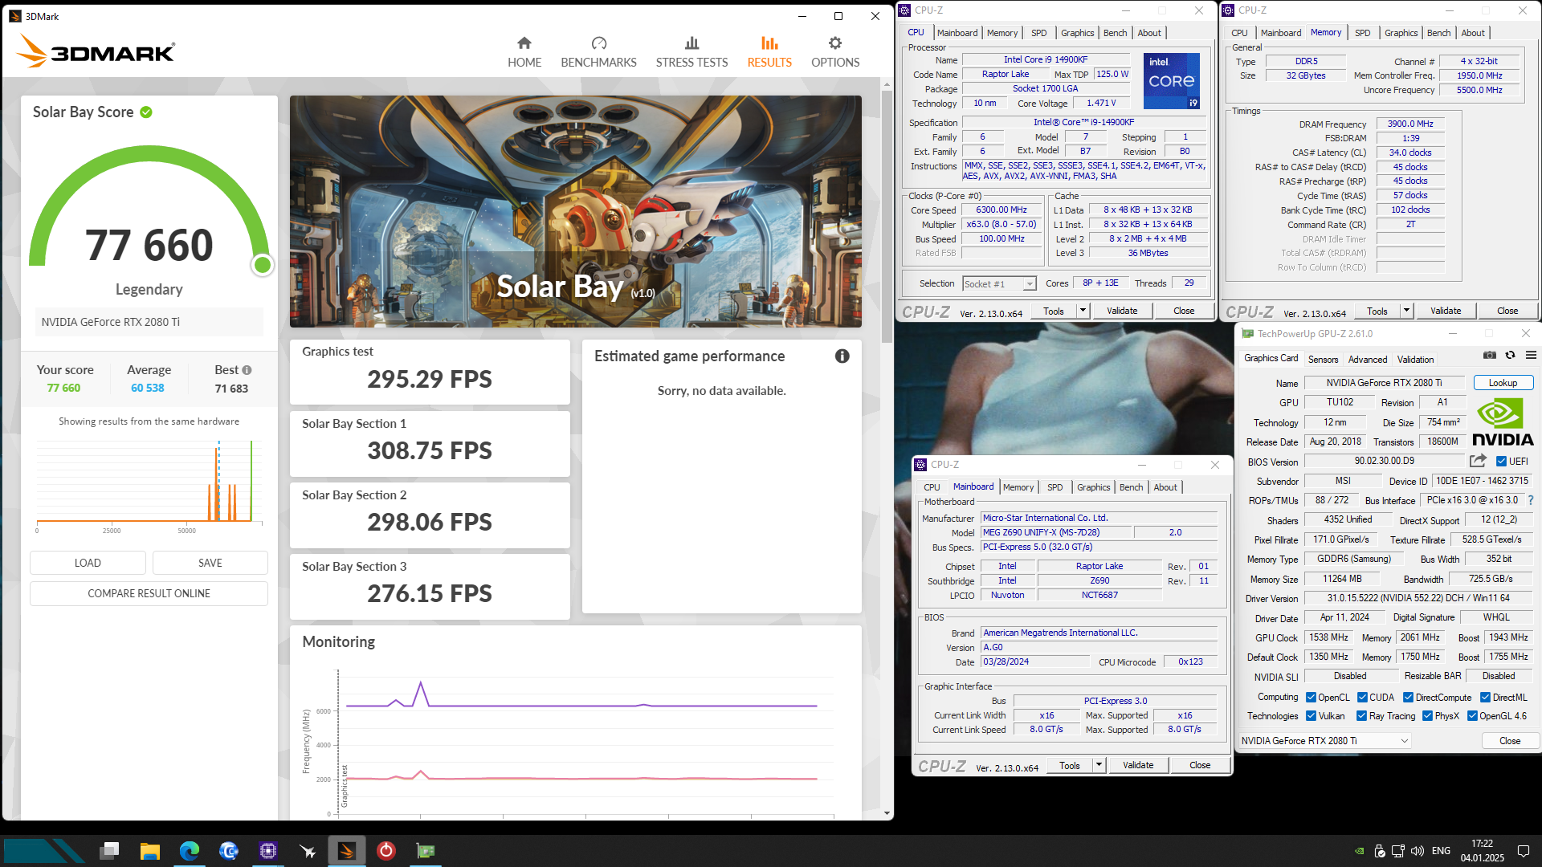Open OPTIONS gear in 3DMark

(835, 52)
